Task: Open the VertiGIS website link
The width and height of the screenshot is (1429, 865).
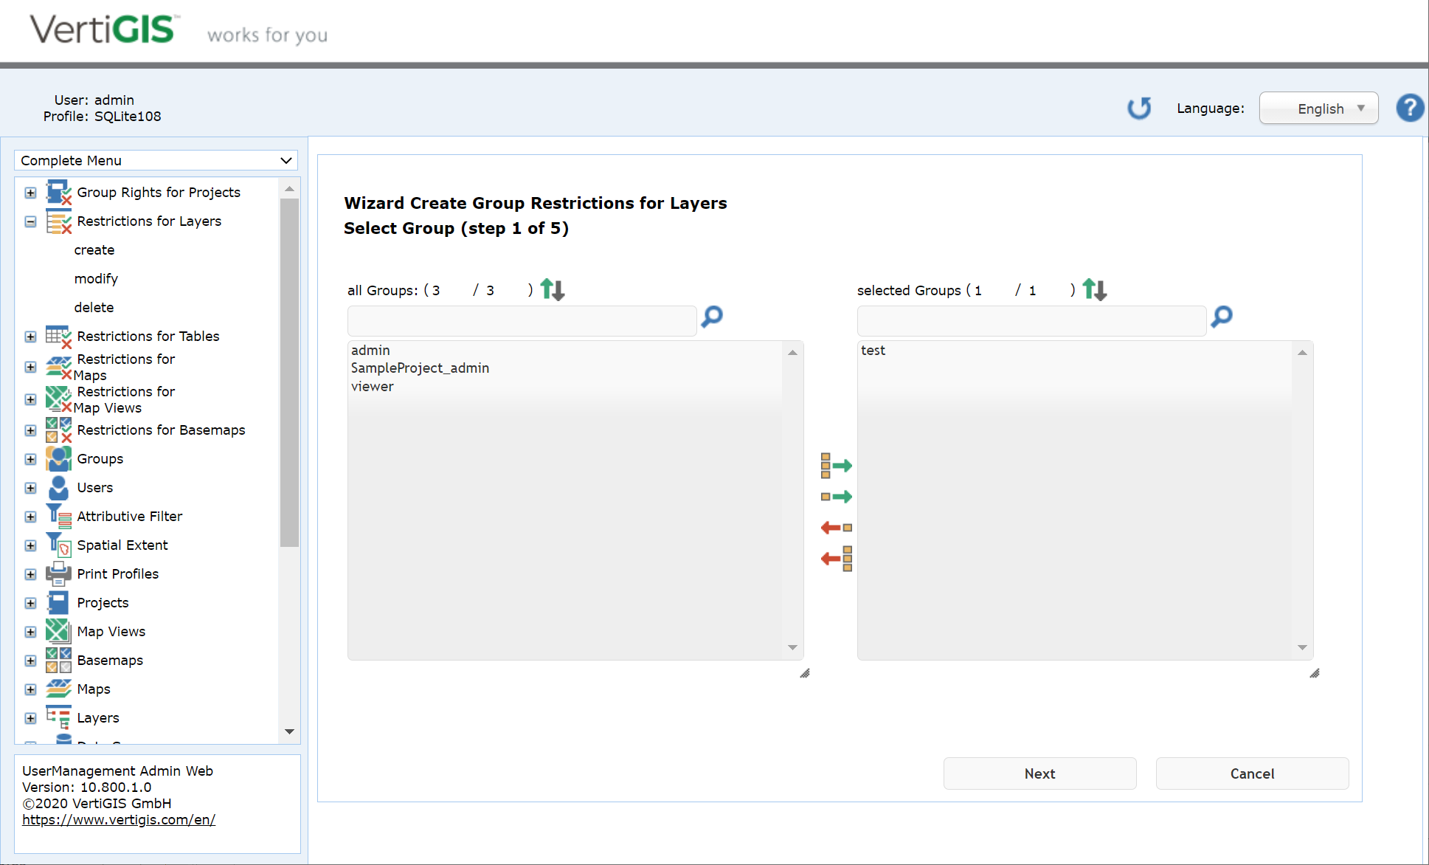Action: click(x=119, y=819)
